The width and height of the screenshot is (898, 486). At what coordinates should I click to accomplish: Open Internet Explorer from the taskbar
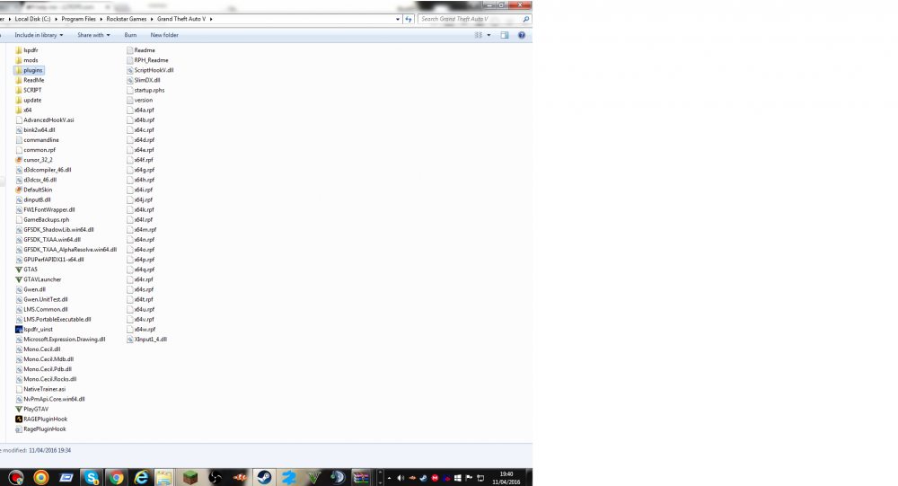[141, 477]
